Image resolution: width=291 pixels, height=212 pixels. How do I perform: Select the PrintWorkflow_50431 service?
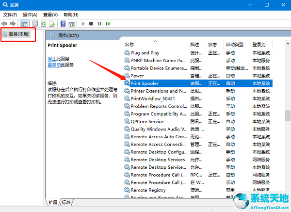tap(153, 98)
